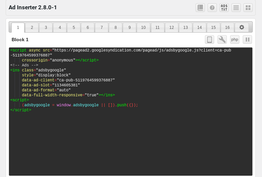262x177 pixels.
Task: Place cursor in data-ad-slot "1134605381" line
Action: (x=51, y=85)
